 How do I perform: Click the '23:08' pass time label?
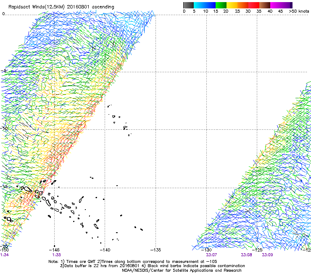(x=246, y=255)
